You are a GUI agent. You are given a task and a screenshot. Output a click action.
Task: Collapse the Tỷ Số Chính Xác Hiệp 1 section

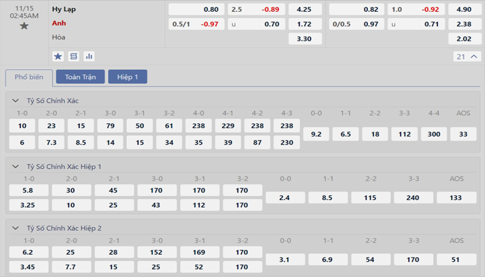click(x=16, y=167)
